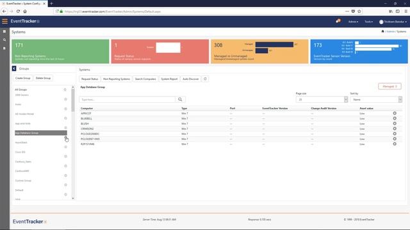Open gear settings for BLUSH row
The image size is (410, 230).
[395, 123]
